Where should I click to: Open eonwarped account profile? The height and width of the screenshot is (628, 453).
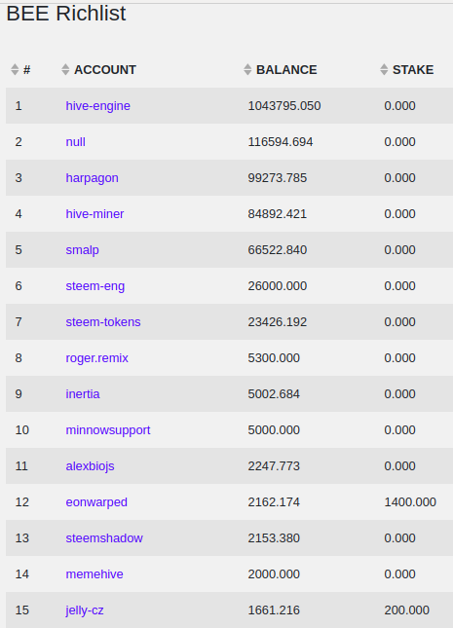[x=96, y=502]
